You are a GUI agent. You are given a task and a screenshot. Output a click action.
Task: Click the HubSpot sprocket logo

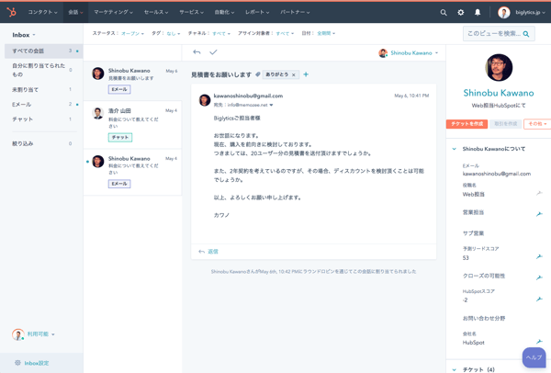[x=12, y=12]
